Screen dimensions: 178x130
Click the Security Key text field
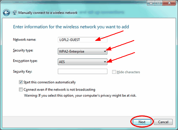point(83,71)
